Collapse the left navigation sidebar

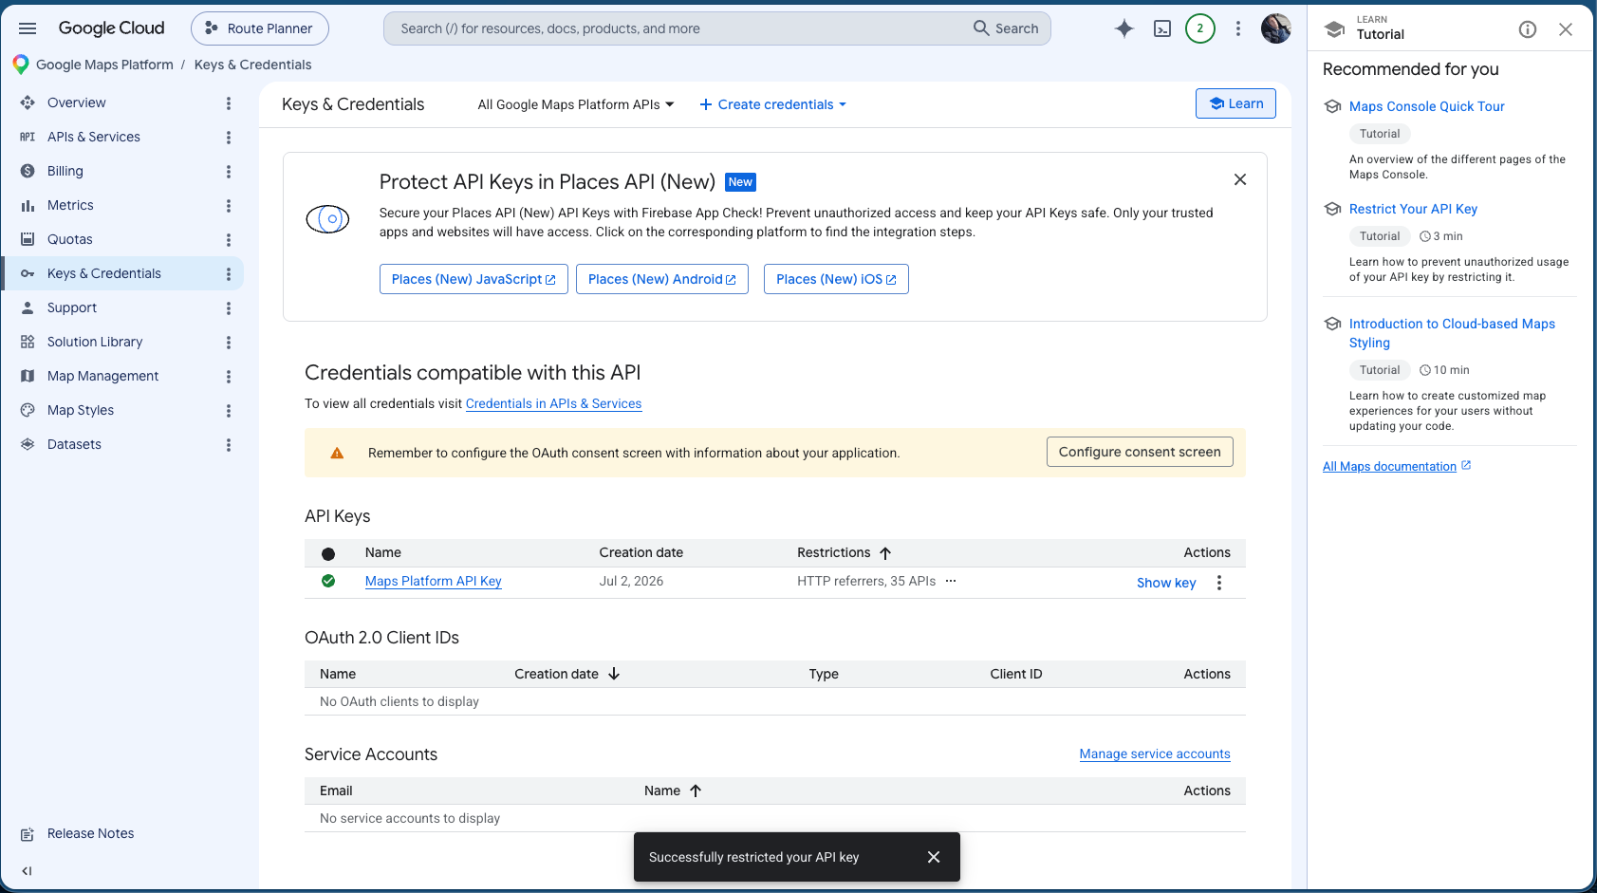(27, 871)
